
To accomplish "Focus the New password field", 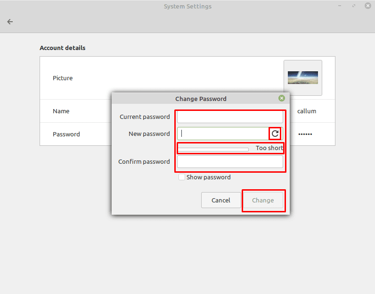I will (x=223, y=134).
